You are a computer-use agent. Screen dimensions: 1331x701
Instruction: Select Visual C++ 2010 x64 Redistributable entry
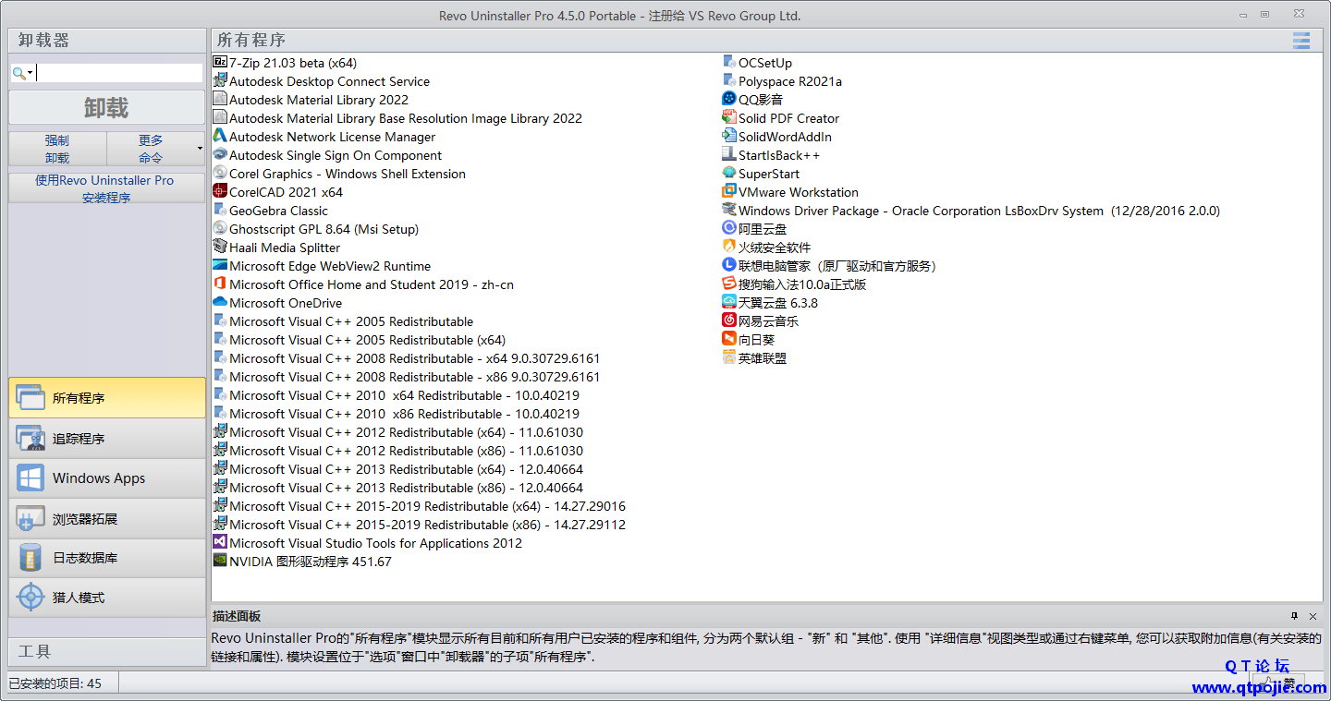coord(397,395)
